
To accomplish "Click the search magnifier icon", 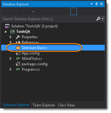I will click(x=98, y=19).
